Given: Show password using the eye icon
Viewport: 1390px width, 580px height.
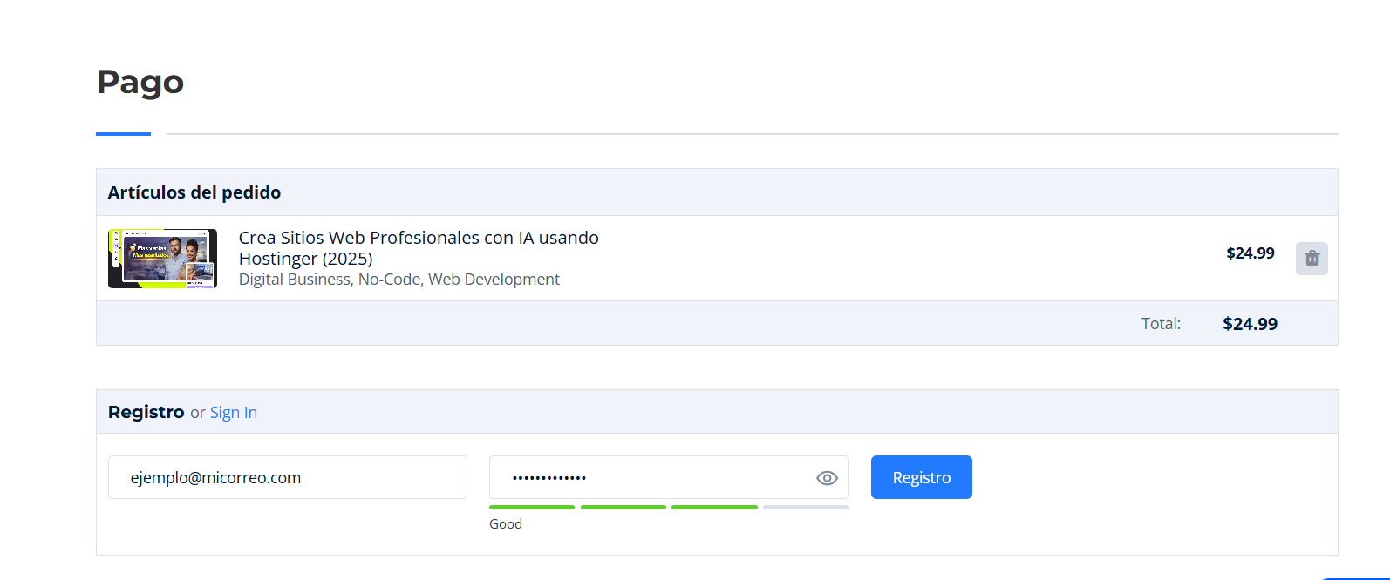Looking at the screenshot, I should tap(827, 478).
